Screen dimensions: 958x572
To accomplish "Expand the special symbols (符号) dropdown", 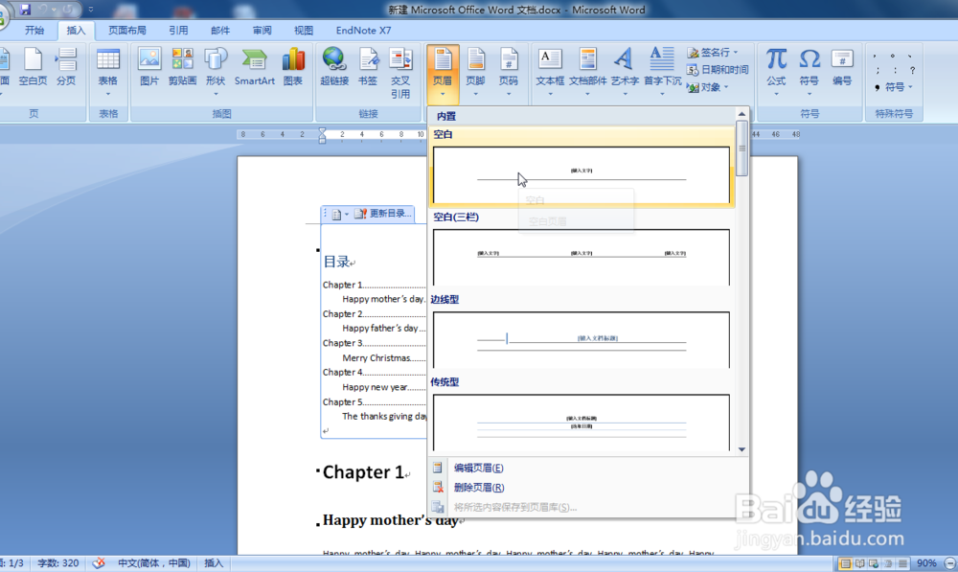I will tap(893, 87).
